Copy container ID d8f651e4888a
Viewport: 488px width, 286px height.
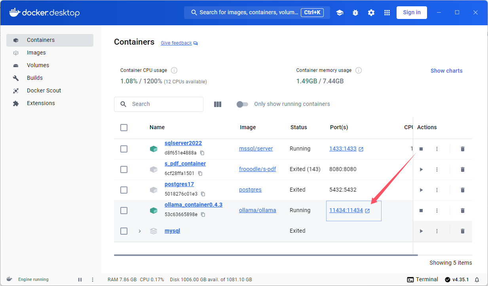click(x=202, y=153)
